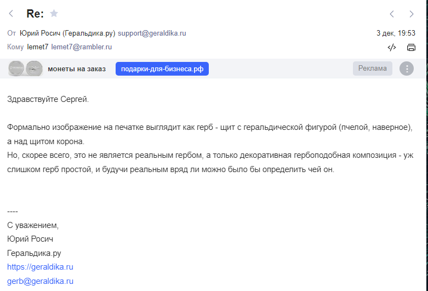Image resolution: width=428 pixels, height=291 pixels.
Task: Click the монеты на заказ ad text
Action: (x=77, y=69)
